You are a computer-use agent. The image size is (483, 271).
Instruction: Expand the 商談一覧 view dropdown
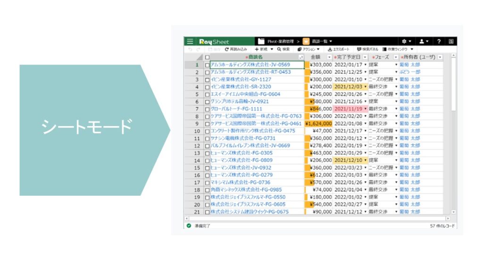pyautogui.click(x=331, y=41)
